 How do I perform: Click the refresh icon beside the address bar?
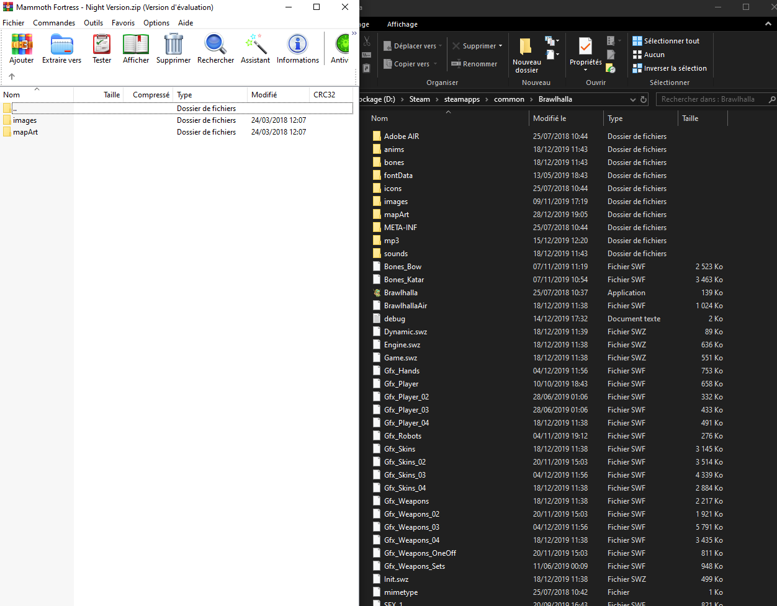pyautogui.click(x=644, y=99)
